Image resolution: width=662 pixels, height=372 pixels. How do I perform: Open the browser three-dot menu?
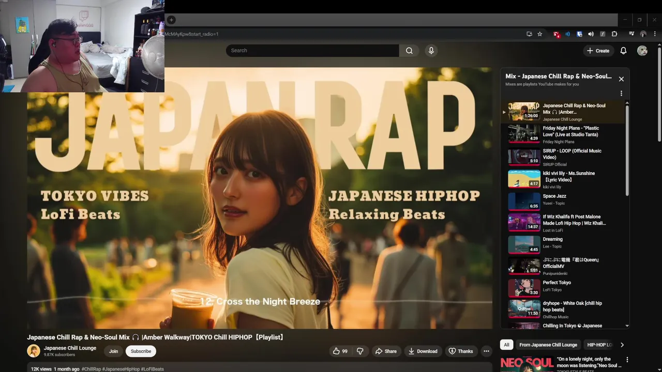[655, 34]
